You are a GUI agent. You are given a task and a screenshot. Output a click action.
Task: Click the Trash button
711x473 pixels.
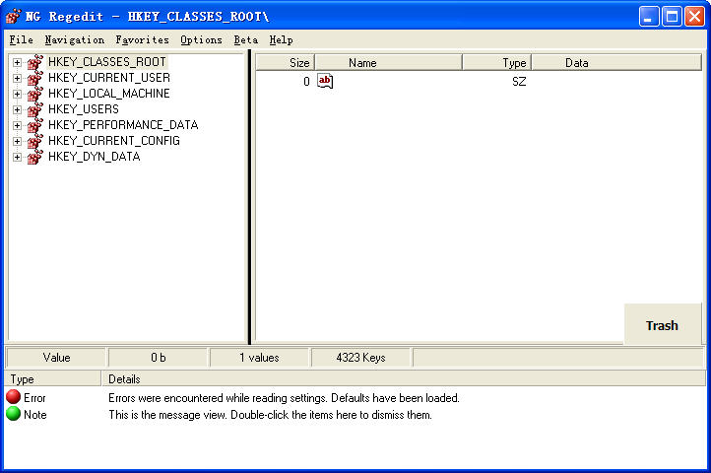point(662,325)
